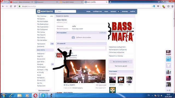Screen dimensions: 175x98
Task: Click Комментировать under the video post
Action: (x=78, y=88)
